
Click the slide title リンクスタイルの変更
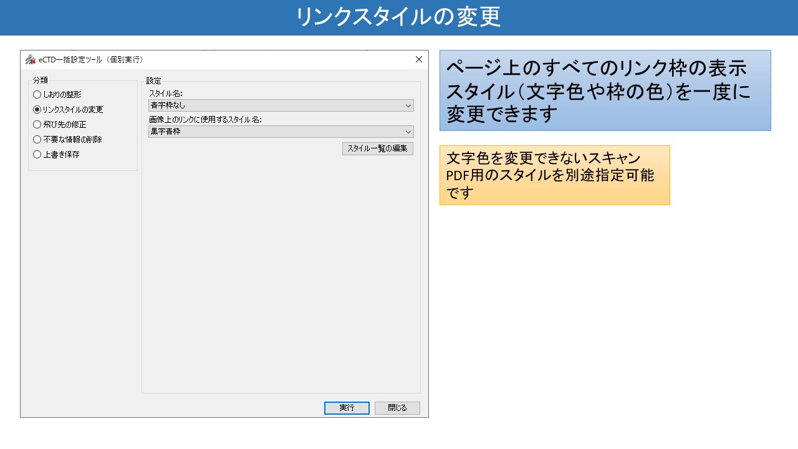(399, 17)
